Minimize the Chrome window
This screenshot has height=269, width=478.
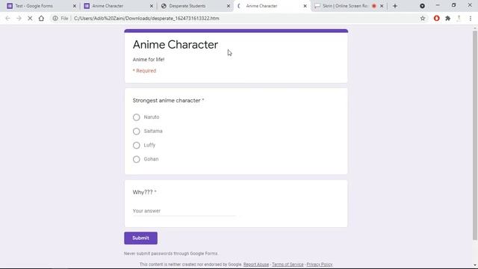click(x=438, y=5)
